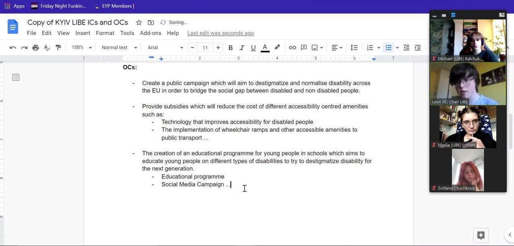Click the insert link icon
The height and width of the screenshot is (246, 514).
click(x=292, y=47)
